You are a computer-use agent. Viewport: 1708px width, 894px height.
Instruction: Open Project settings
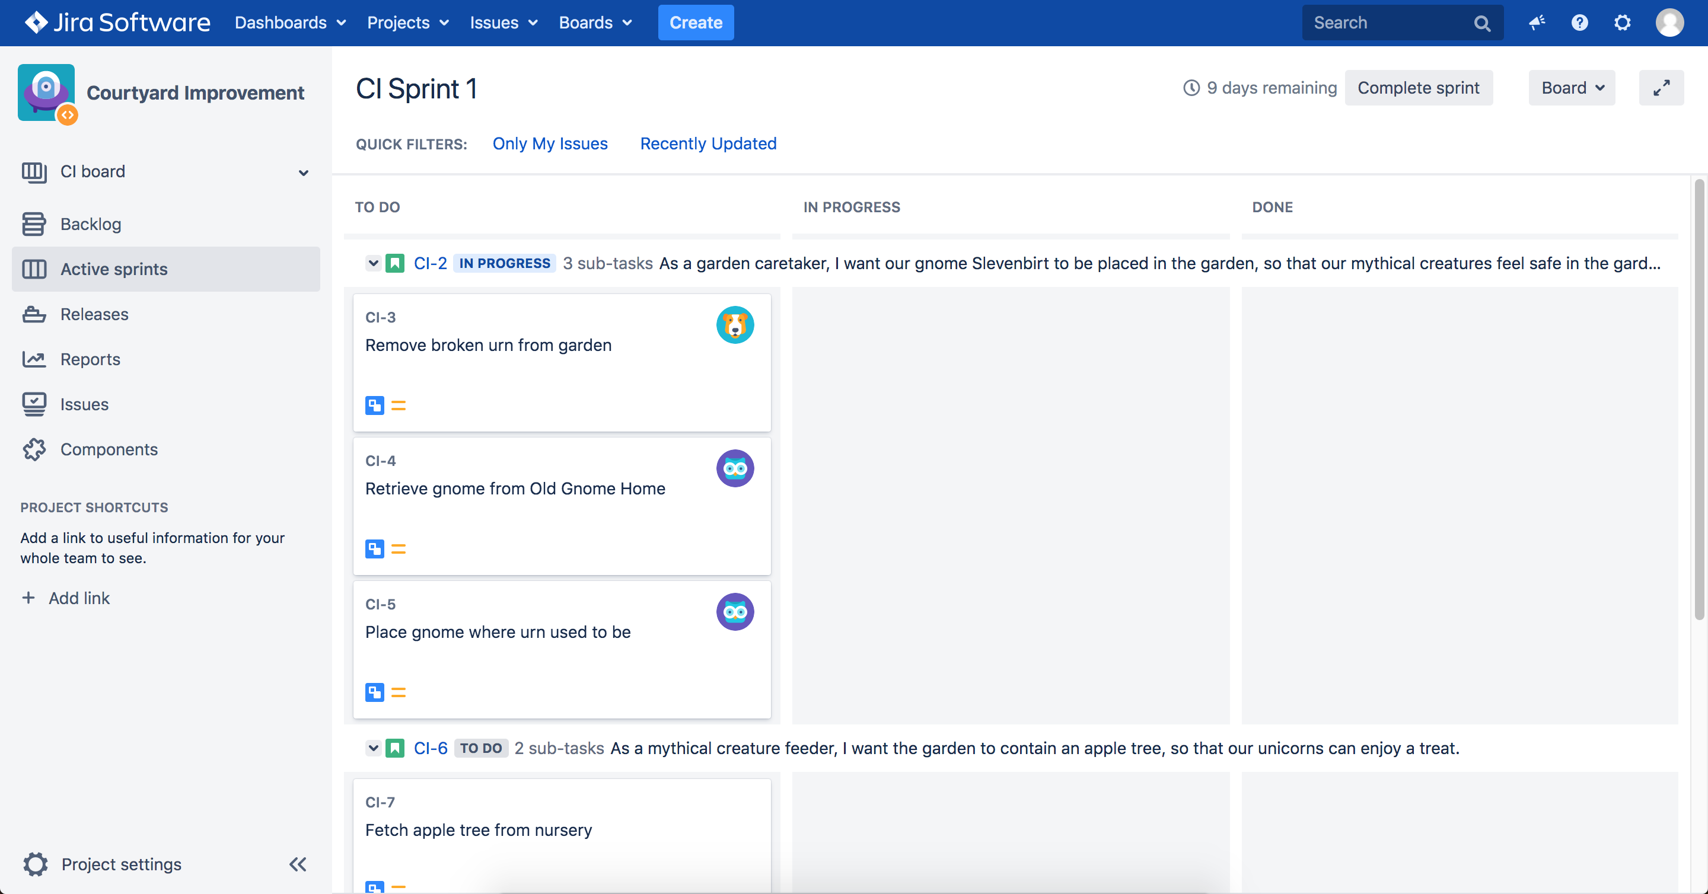(102, 864)
